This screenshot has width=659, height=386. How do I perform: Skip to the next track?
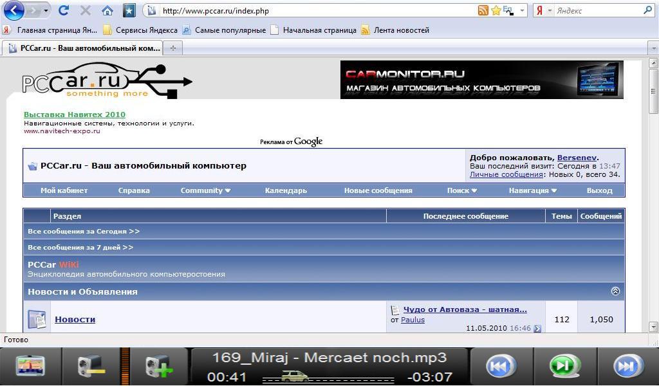click(626, 366)
